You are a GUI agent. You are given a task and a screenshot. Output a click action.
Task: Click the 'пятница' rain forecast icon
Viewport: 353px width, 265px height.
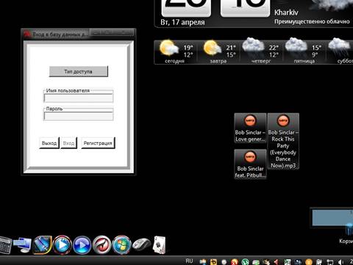pos(296,46)
